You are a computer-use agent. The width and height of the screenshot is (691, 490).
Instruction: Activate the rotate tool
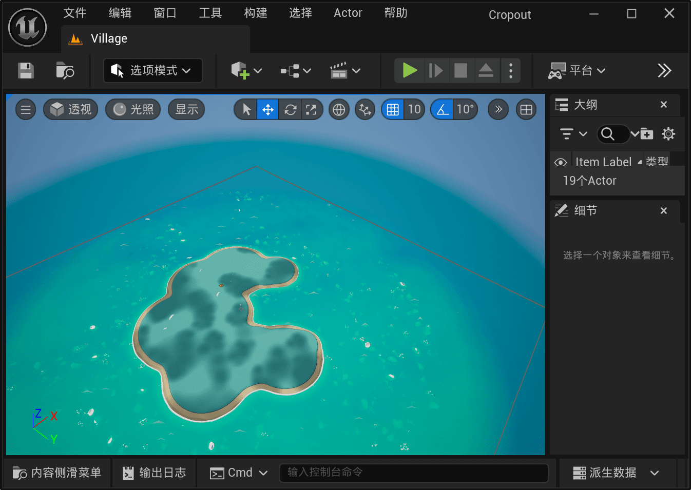coord(290,109)
